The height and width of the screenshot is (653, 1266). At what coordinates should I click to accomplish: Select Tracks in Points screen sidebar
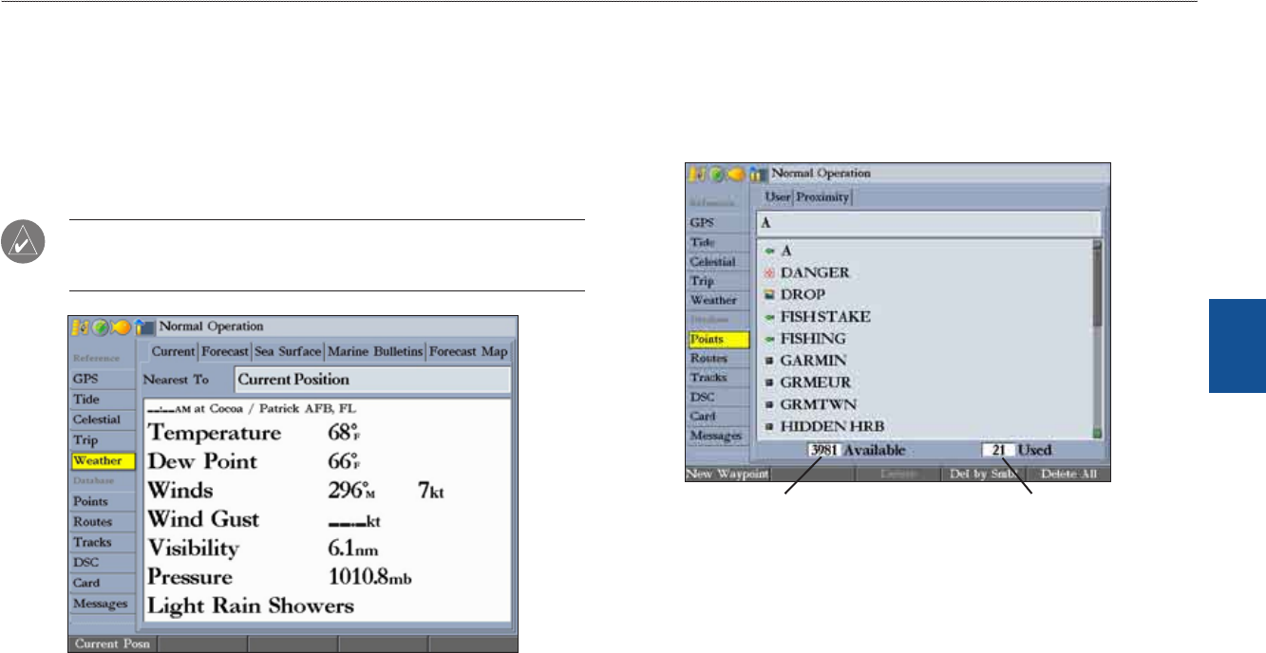718,378
